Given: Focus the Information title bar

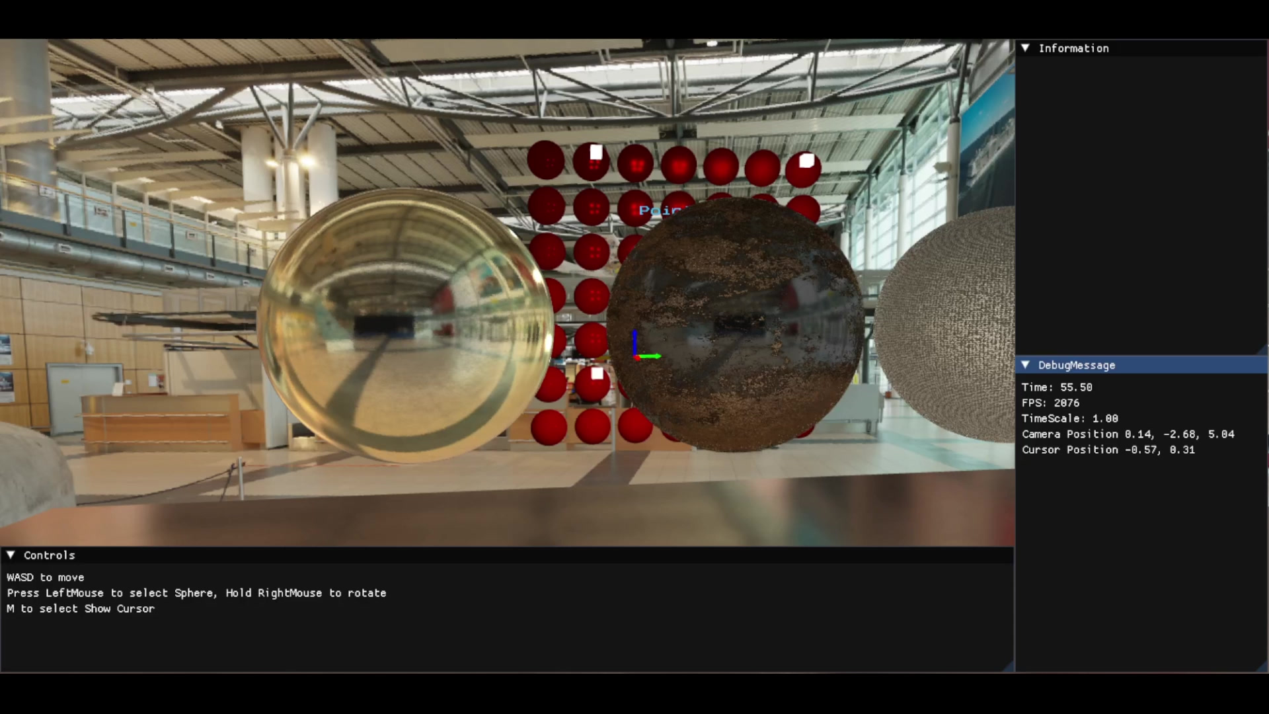Looking at the screenshot, I should (1141, 48).
